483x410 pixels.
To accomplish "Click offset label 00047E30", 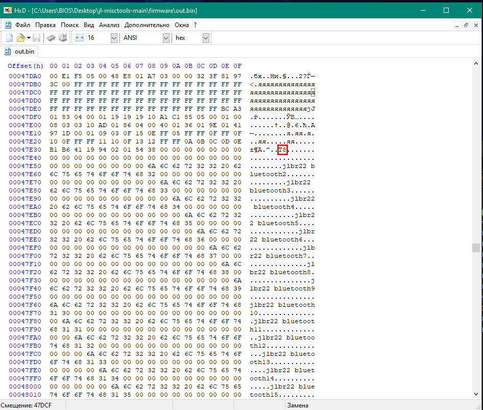I will pyautogui.click(x=25, y=150).
